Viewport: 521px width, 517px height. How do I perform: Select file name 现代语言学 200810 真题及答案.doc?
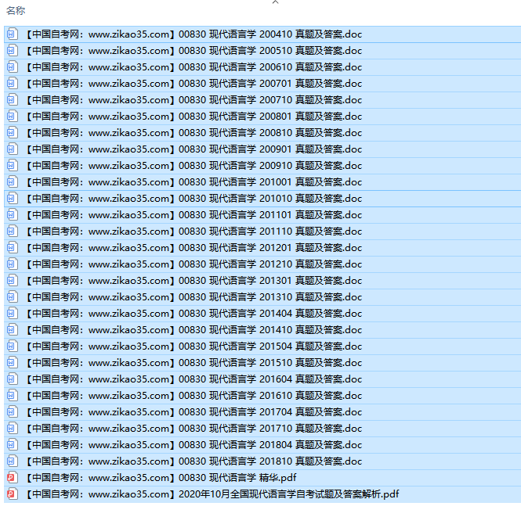285,133
